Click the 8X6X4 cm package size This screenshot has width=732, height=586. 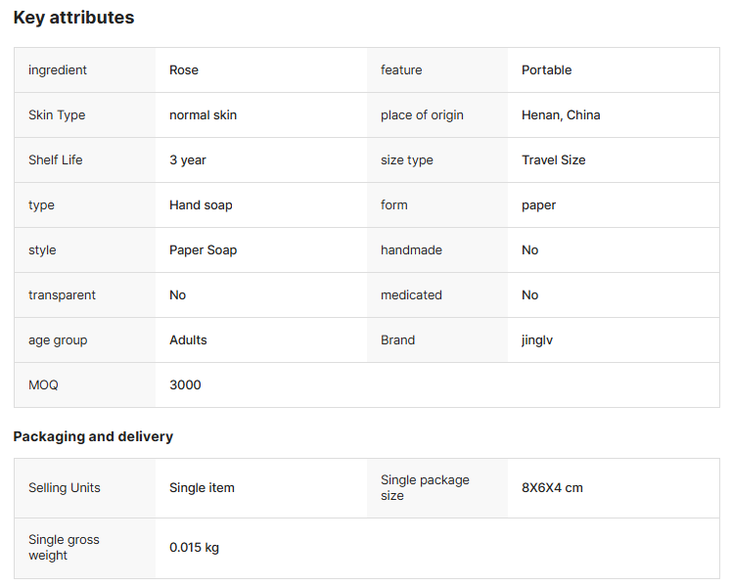tap(552, 488)
